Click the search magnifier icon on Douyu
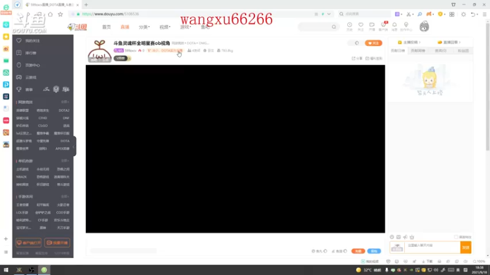490x275 pixels. pyautogui.click(x=334, y=27)
